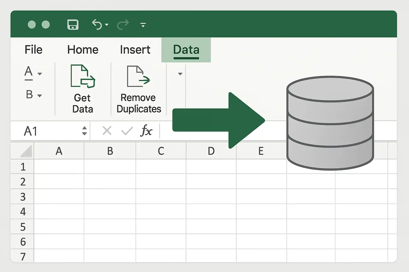409x272 pixels.
Task: Click the confirm checkmark in formula bar
Action: (127, 131)
